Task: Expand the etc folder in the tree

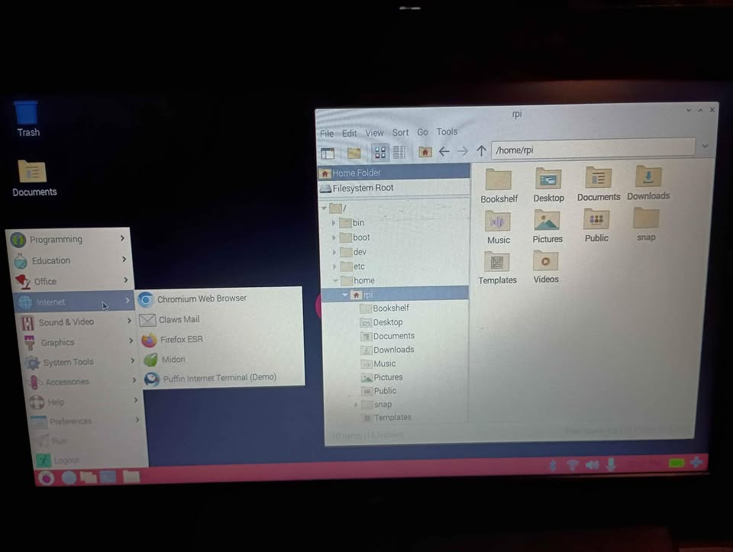Action: [x=334, y=266]
